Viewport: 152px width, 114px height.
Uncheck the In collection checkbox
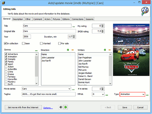(x=5, y=43)
